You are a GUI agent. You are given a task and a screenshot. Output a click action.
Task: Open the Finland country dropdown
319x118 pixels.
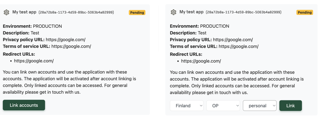(187, 106)
